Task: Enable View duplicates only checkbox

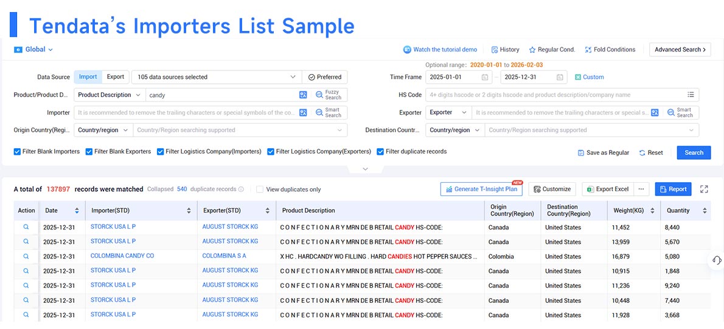Action: [x=260, y=189]
